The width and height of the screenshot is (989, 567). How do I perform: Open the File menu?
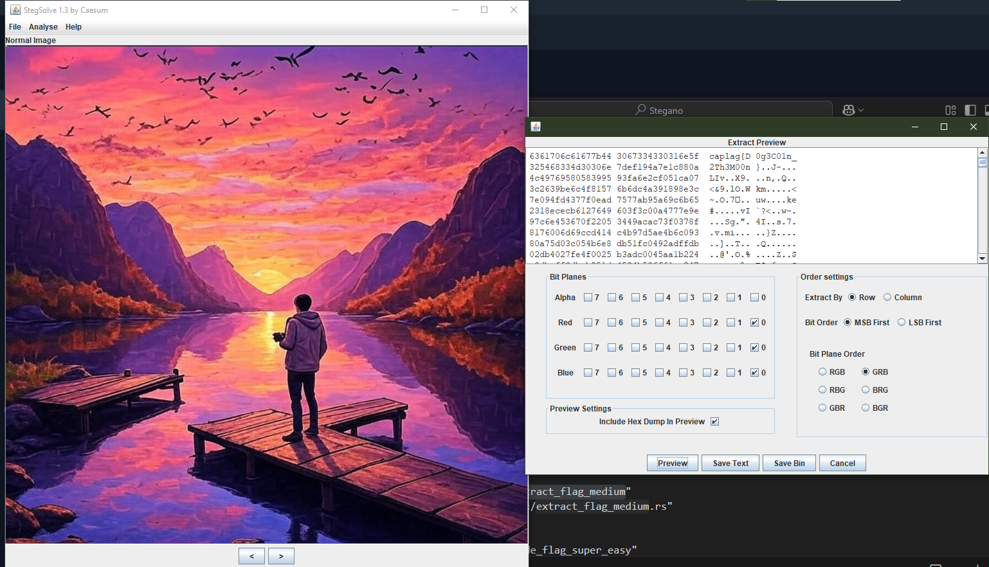coord(15,27)
